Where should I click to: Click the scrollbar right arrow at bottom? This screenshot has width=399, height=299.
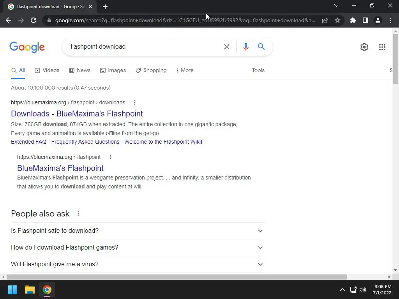tap(389, 277)
